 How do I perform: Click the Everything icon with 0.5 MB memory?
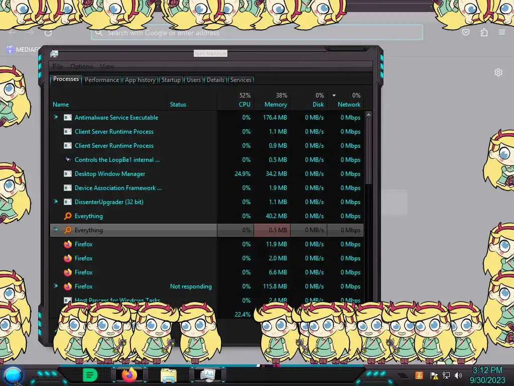68,230
